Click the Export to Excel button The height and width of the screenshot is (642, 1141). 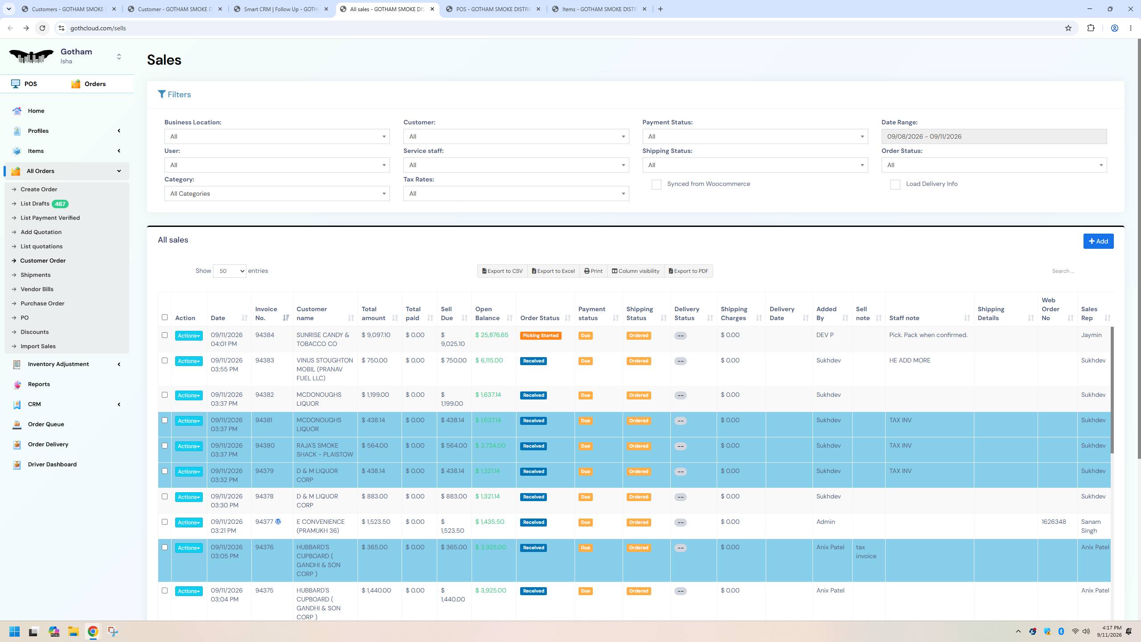[x=553, y=271]
